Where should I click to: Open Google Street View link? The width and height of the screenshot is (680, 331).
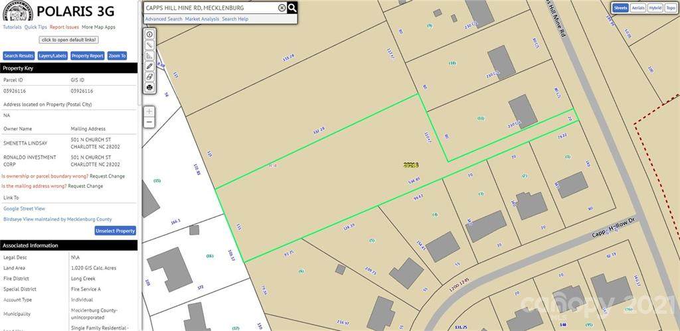pos(25,209)
